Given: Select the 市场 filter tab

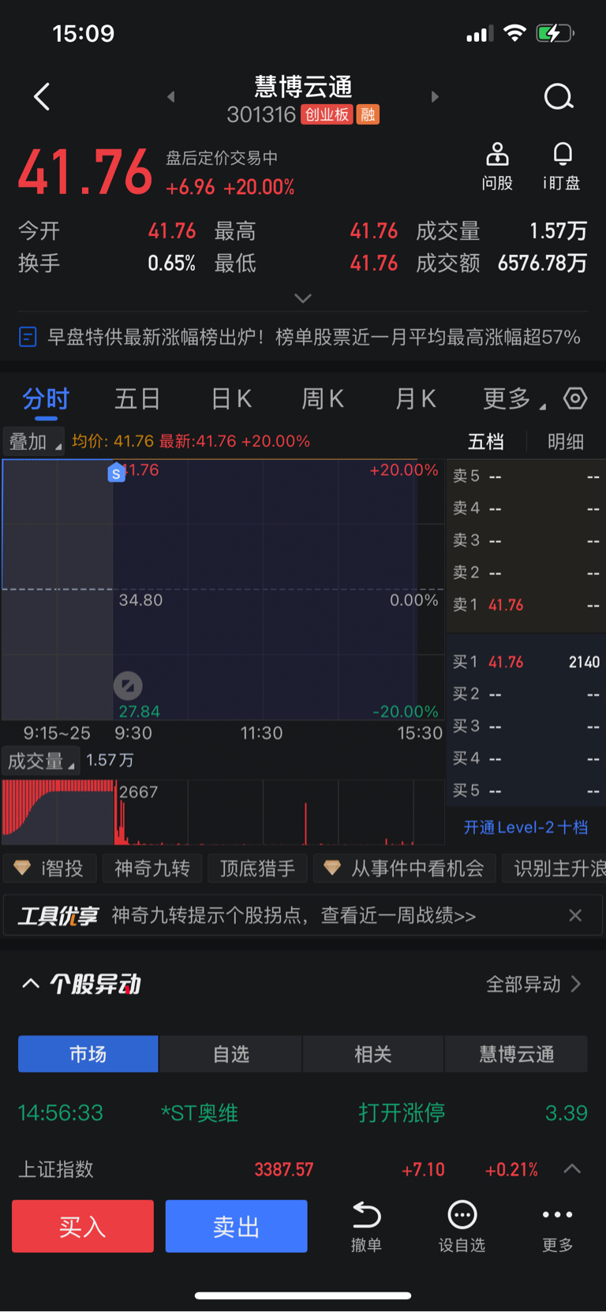Looking at the screenshot, I should coord(88,1054).
